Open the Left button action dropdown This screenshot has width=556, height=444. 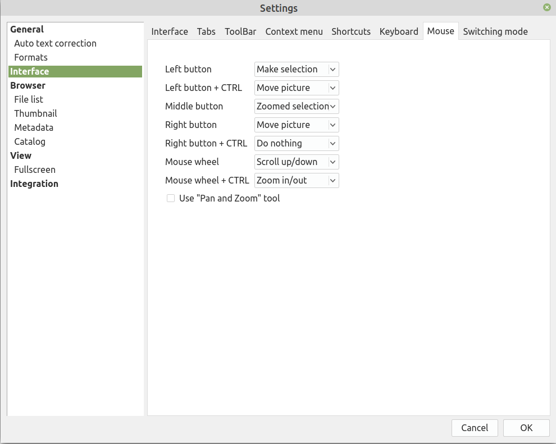click(x=297, y=69)
